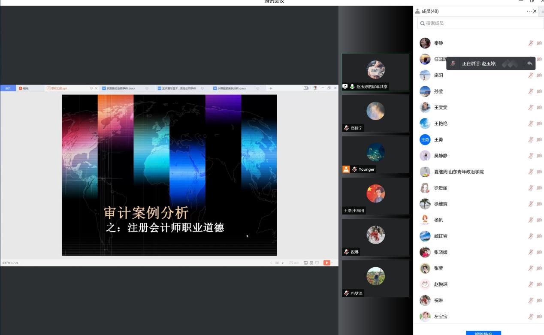Open dropdown arrow next to slideshow play button

point(332,263)
